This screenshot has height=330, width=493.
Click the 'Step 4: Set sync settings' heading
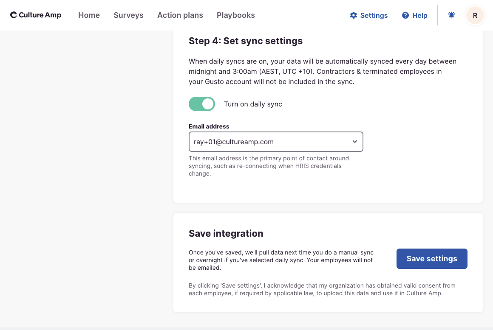(x=246, y=41)
